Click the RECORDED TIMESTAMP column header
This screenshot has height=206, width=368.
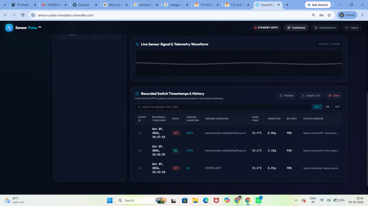(x=159, y=119)
